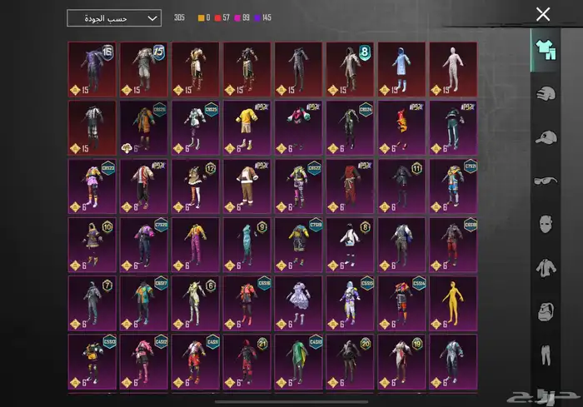
Task: Open the backpack category icon
Action: [x=546, y=310]
